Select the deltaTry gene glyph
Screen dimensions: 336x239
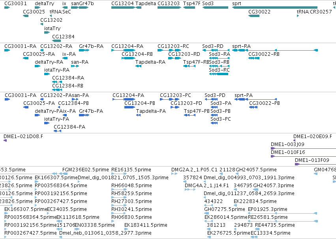tap(38, 8)
